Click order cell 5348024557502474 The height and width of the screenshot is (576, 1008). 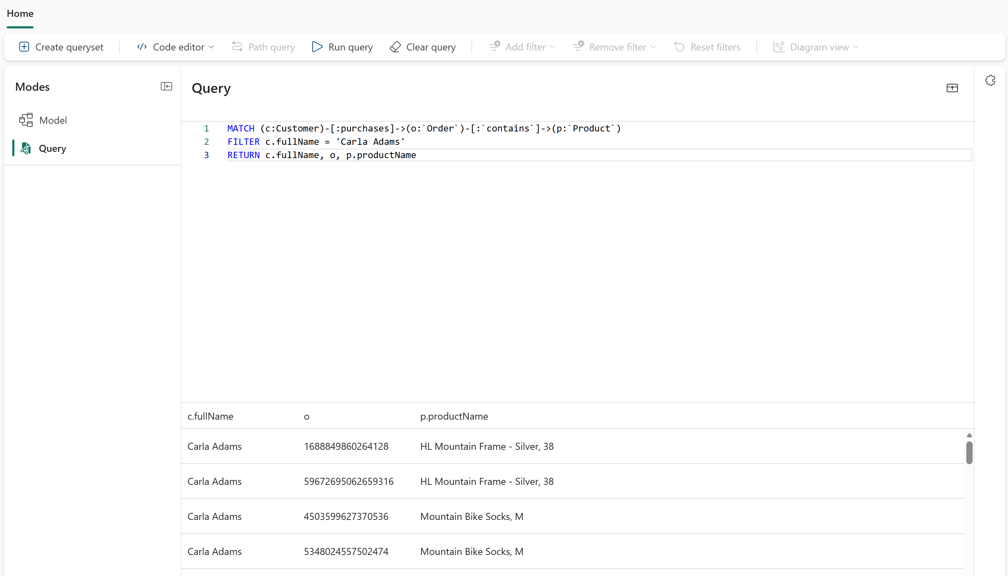346,551
